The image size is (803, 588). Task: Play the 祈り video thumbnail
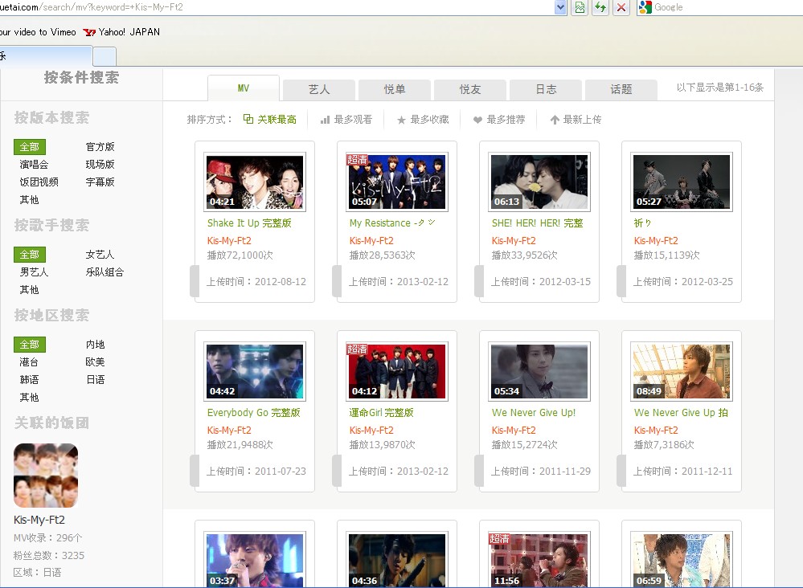click(x=682, y=182)
